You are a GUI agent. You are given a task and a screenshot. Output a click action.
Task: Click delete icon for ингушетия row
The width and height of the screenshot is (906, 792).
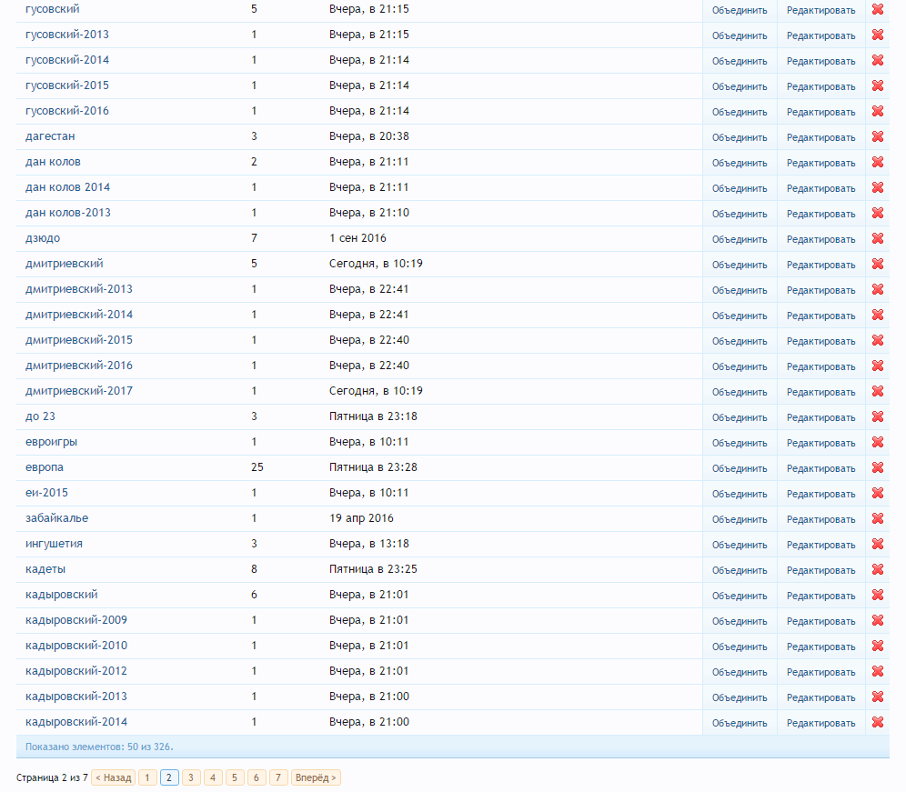coord(878,544)
